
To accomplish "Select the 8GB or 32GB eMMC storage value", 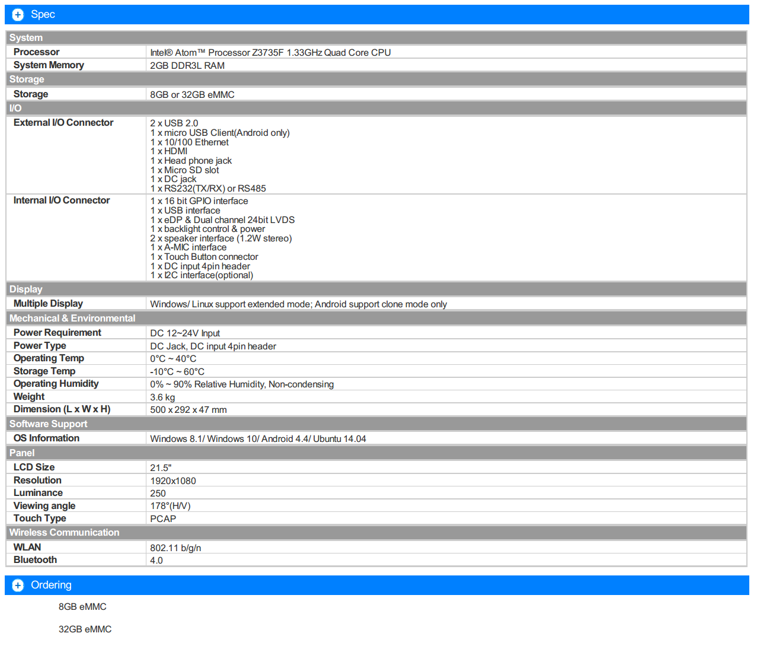I will (x=192, y=95).
